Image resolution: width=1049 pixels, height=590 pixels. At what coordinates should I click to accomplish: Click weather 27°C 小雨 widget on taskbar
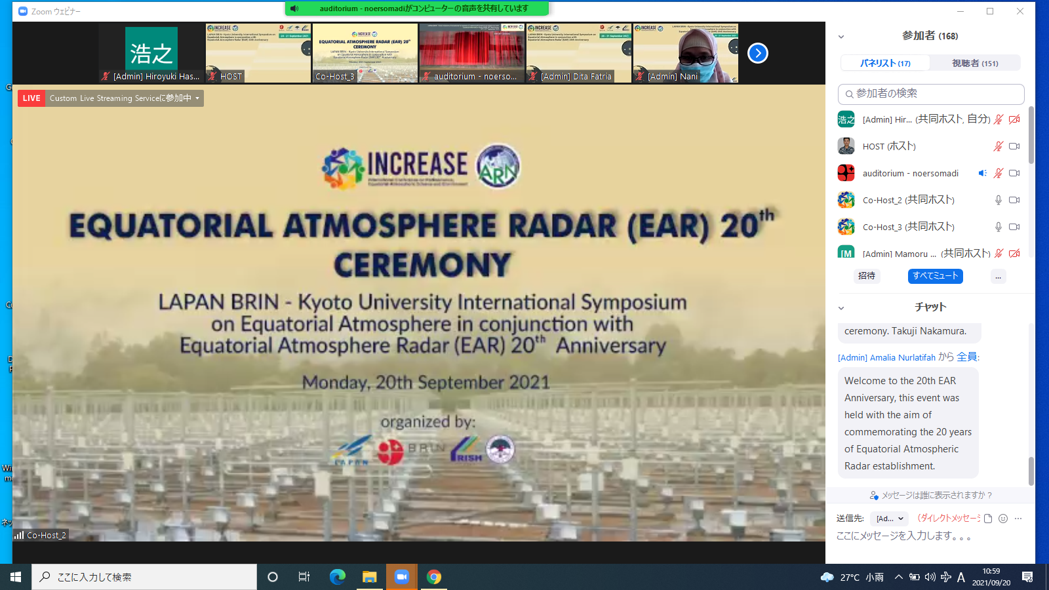(x=852, y=577)
